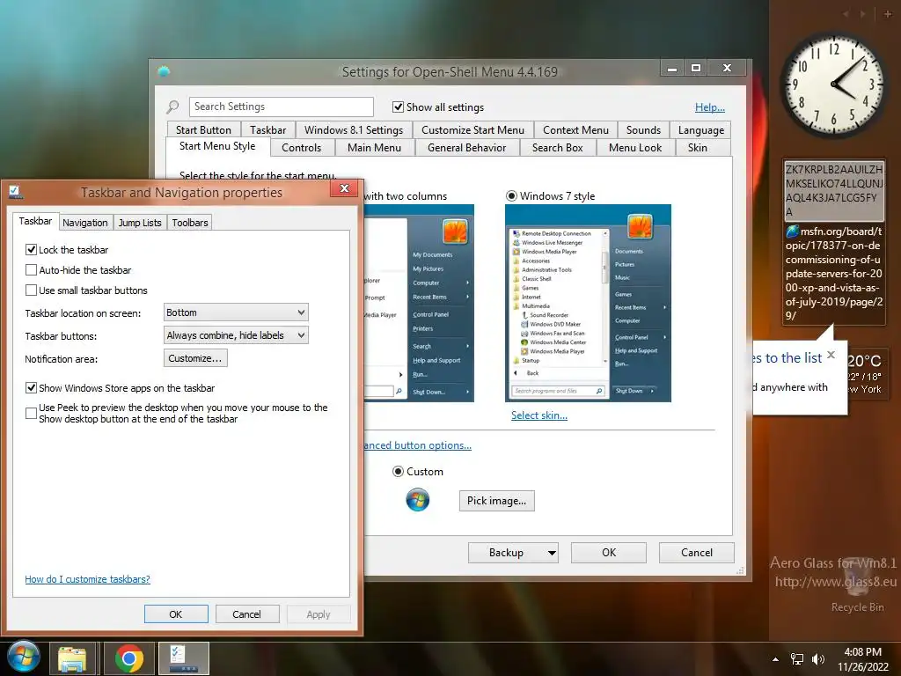
Task: Click the magnifier icon beside Search Settings
Action: pyautogui.click(x=172, y=107)
